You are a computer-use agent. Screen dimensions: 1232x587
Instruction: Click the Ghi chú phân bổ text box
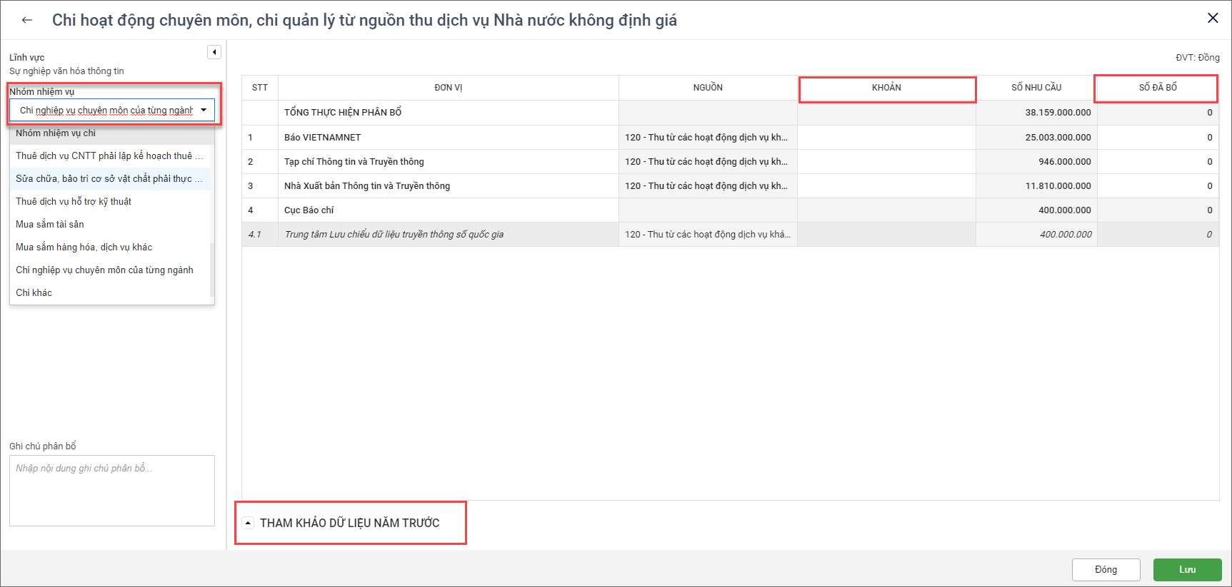(112, 491)
